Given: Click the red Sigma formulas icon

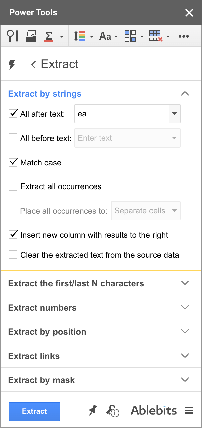Looking at the screenshot, I should tap(49, 36).
